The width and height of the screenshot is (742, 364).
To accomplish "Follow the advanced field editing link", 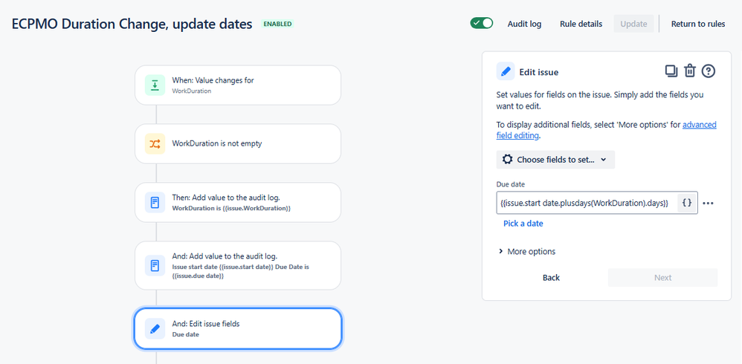I will click(606, 130).
